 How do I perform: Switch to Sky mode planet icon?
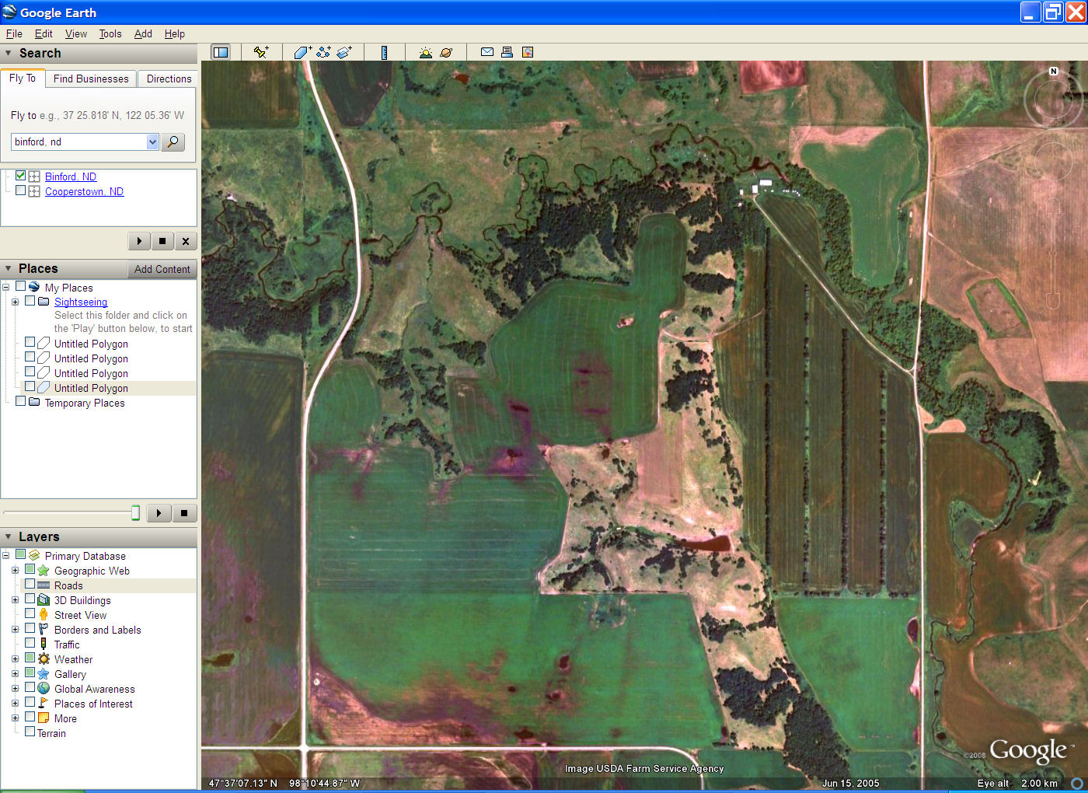446,52
